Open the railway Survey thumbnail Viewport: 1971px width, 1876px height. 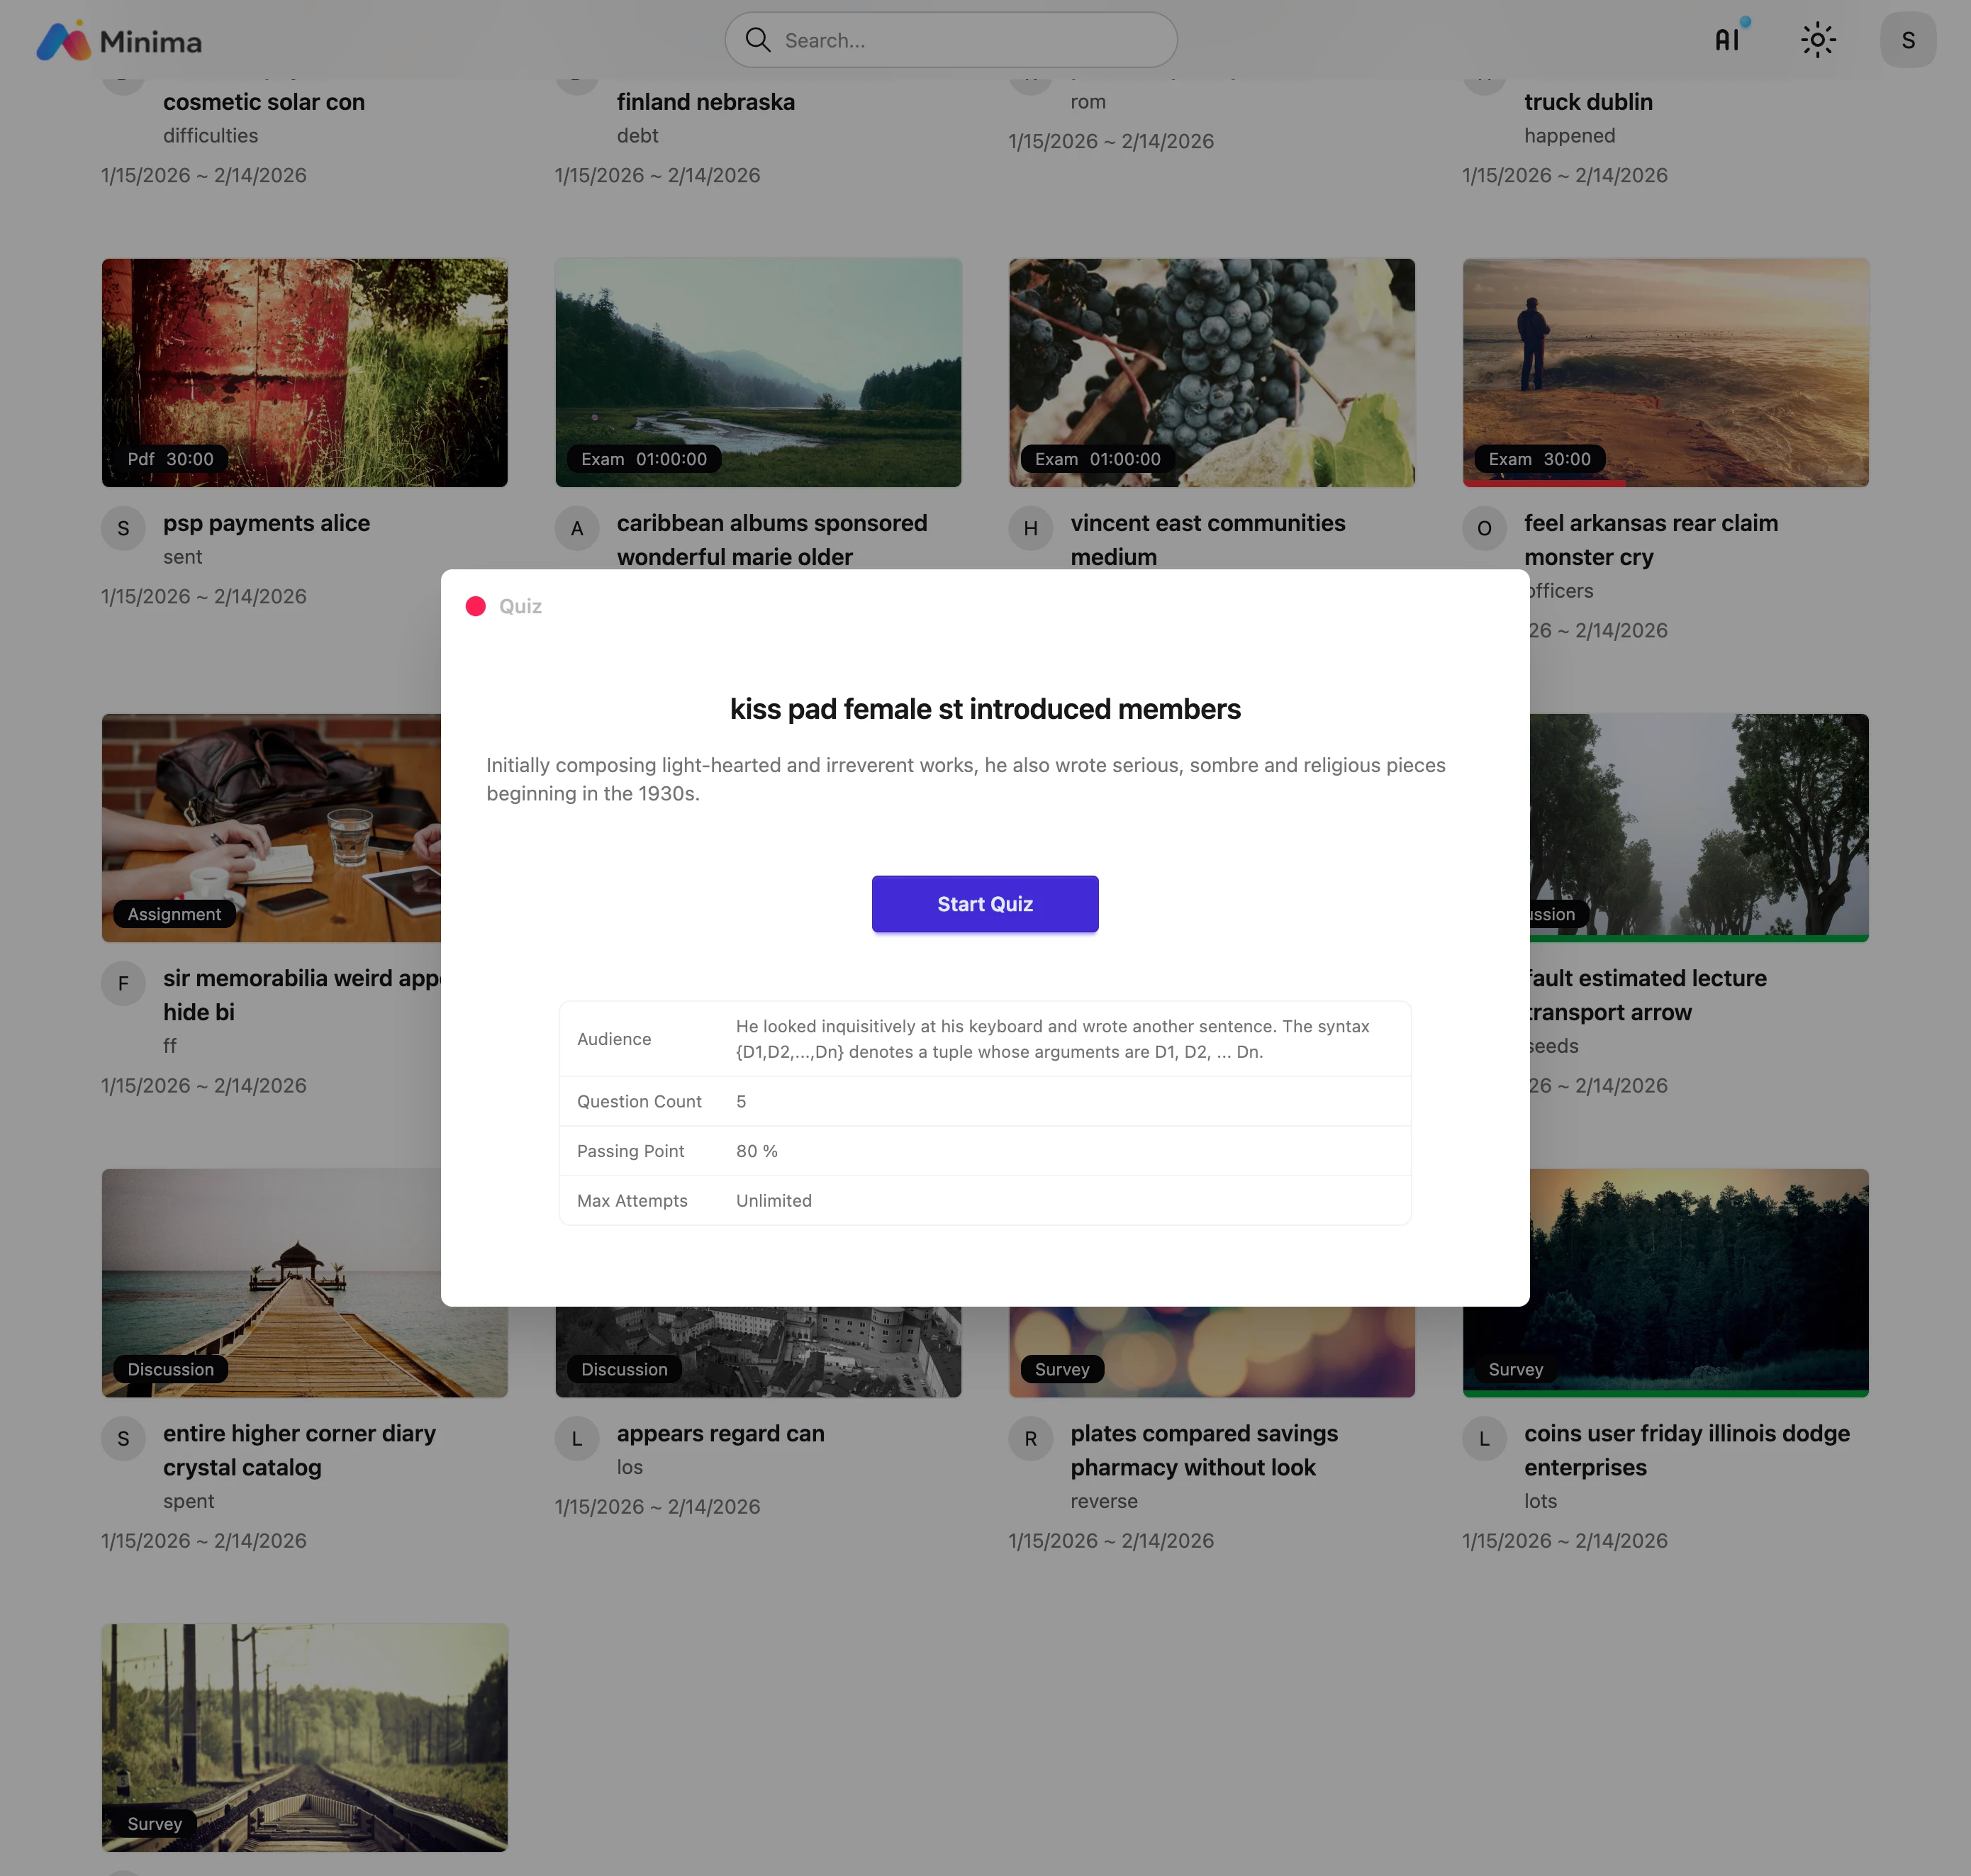pyautogui.click(x=304, y=1736)
